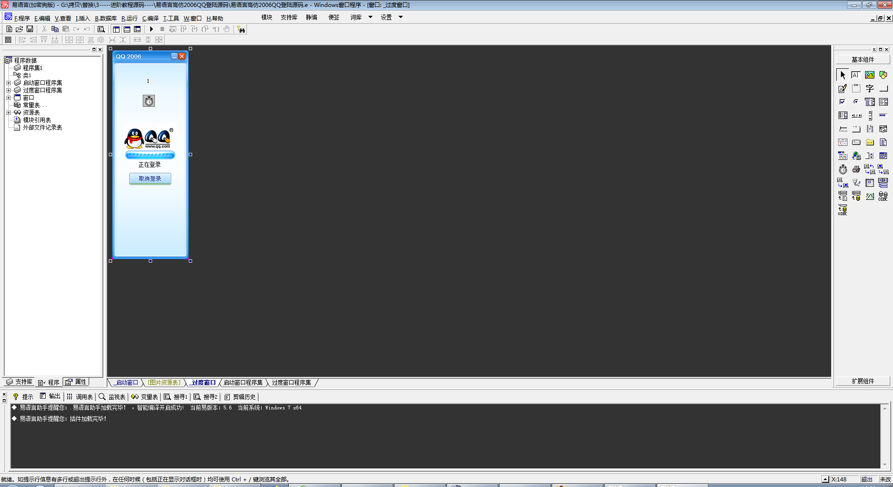The image size is (893, 487).
Task: Switch to the _启动窗口 tab
Action: 127,383
